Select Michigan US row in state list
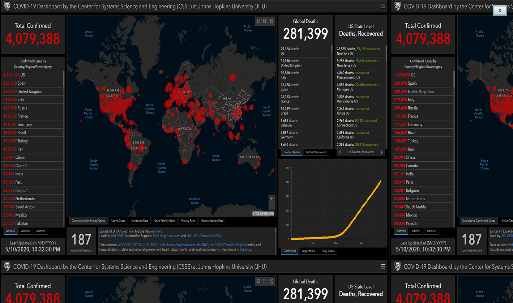Image resolution: width=513 pixels, height=303 pixels. (x=360, y=87)
